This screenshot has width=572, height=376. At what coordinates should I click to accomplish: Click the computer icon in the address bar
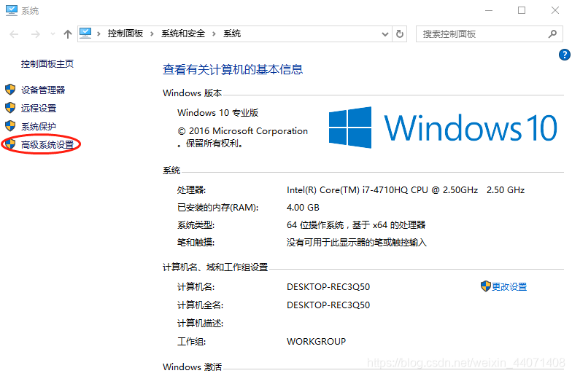[x=85, y=34]
